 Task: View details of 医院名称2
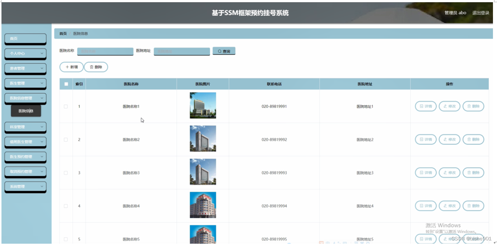click(426, 140)
